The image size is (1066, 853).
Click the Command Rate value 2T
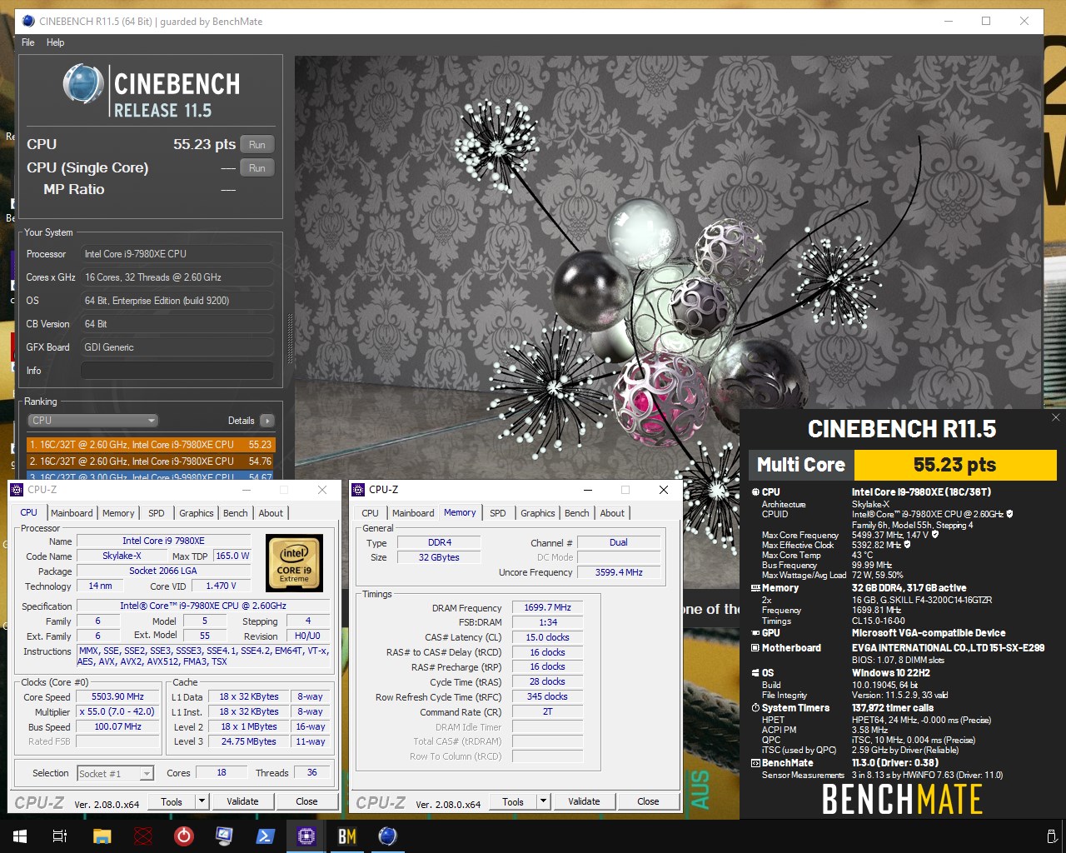coord(547,711)
